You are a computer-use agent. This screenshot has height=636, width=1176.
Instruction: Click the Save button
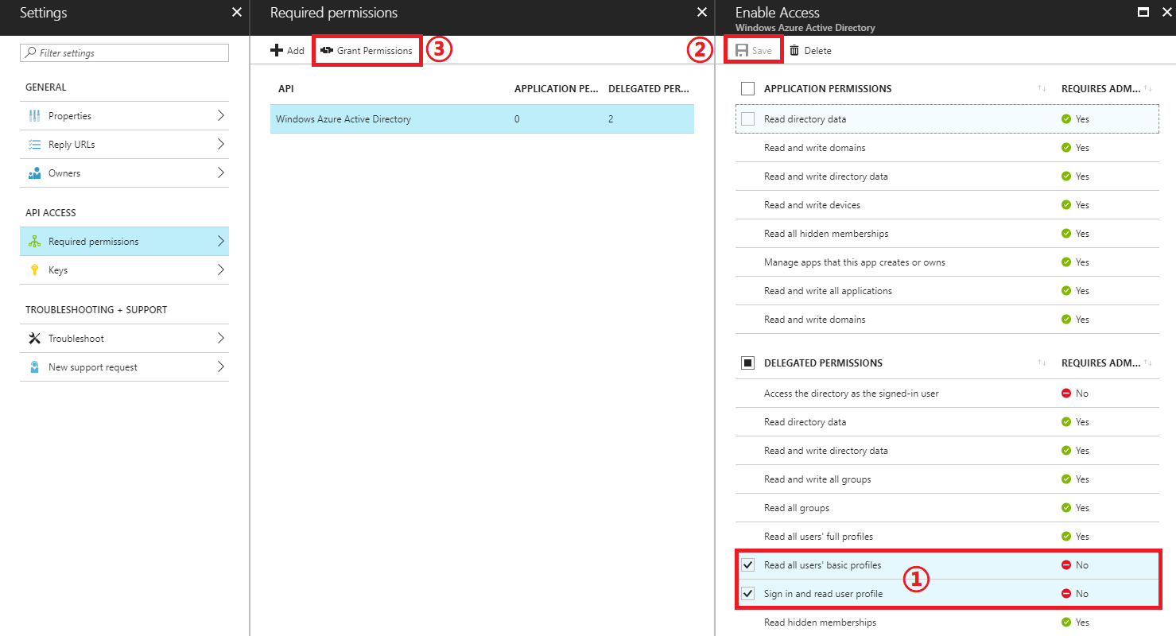pyautogui.click(x=753, y=50)
